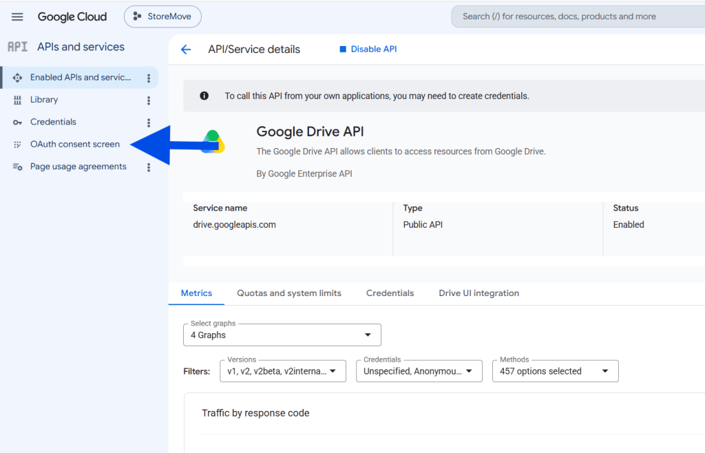Click the Traffic by response code heading
Image resolution: width=705 pixels, height=453 pixels.
[x=255, y=413]
